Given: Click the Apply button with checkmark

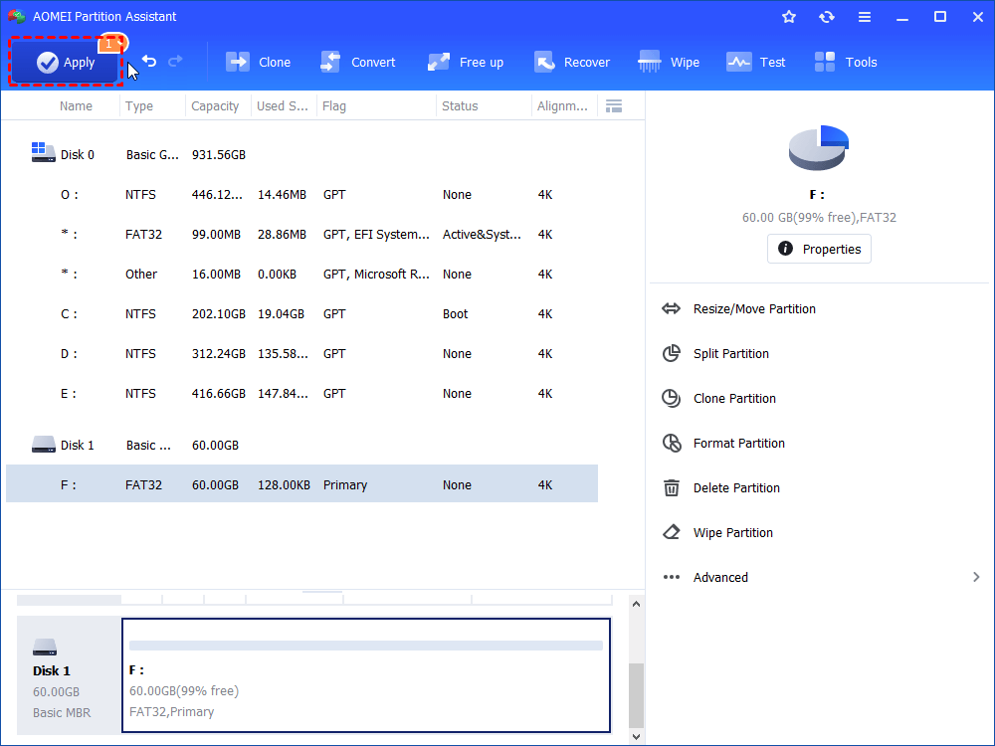Looking at the screenshot, I should pos(66,63).
